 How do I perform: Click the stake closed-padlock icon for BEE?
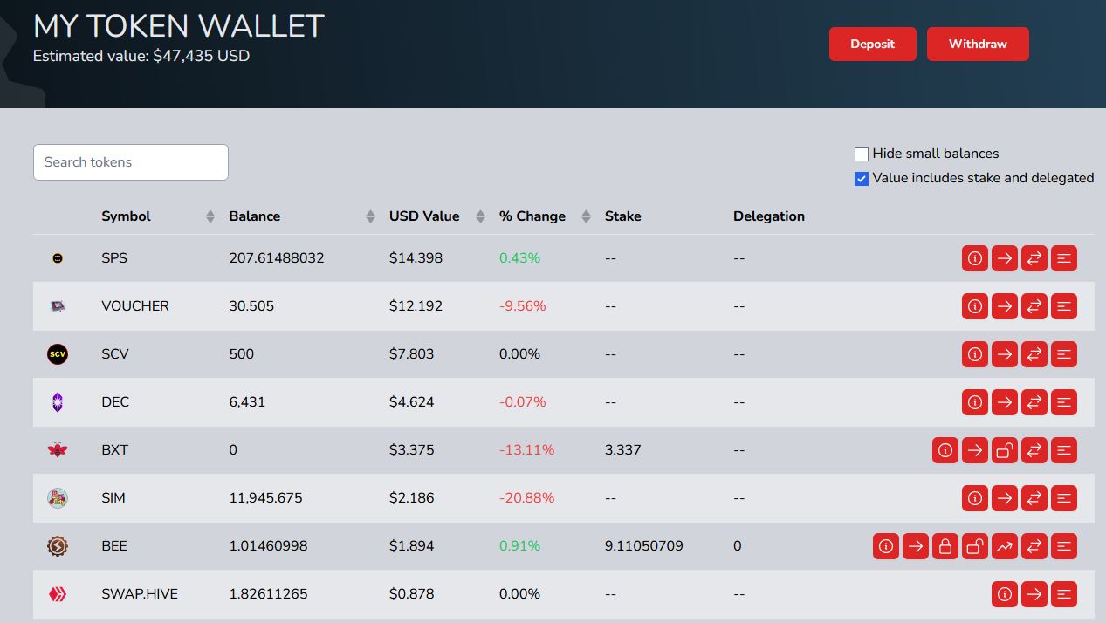(945, 546)
